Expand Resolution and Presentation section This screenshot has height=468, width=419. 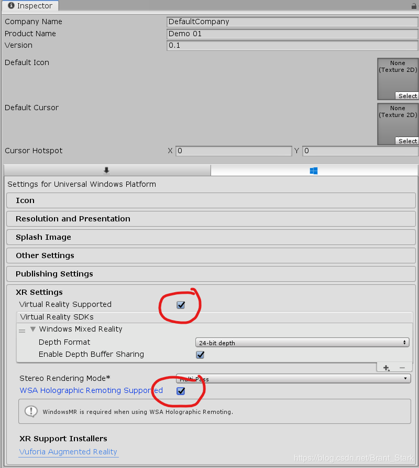point(211,219)
